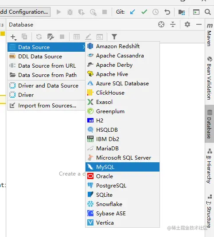Screen dimensions: 214x237
Task: Revert changes with Git rollback arrow
Action: click(x=167, y=12)
